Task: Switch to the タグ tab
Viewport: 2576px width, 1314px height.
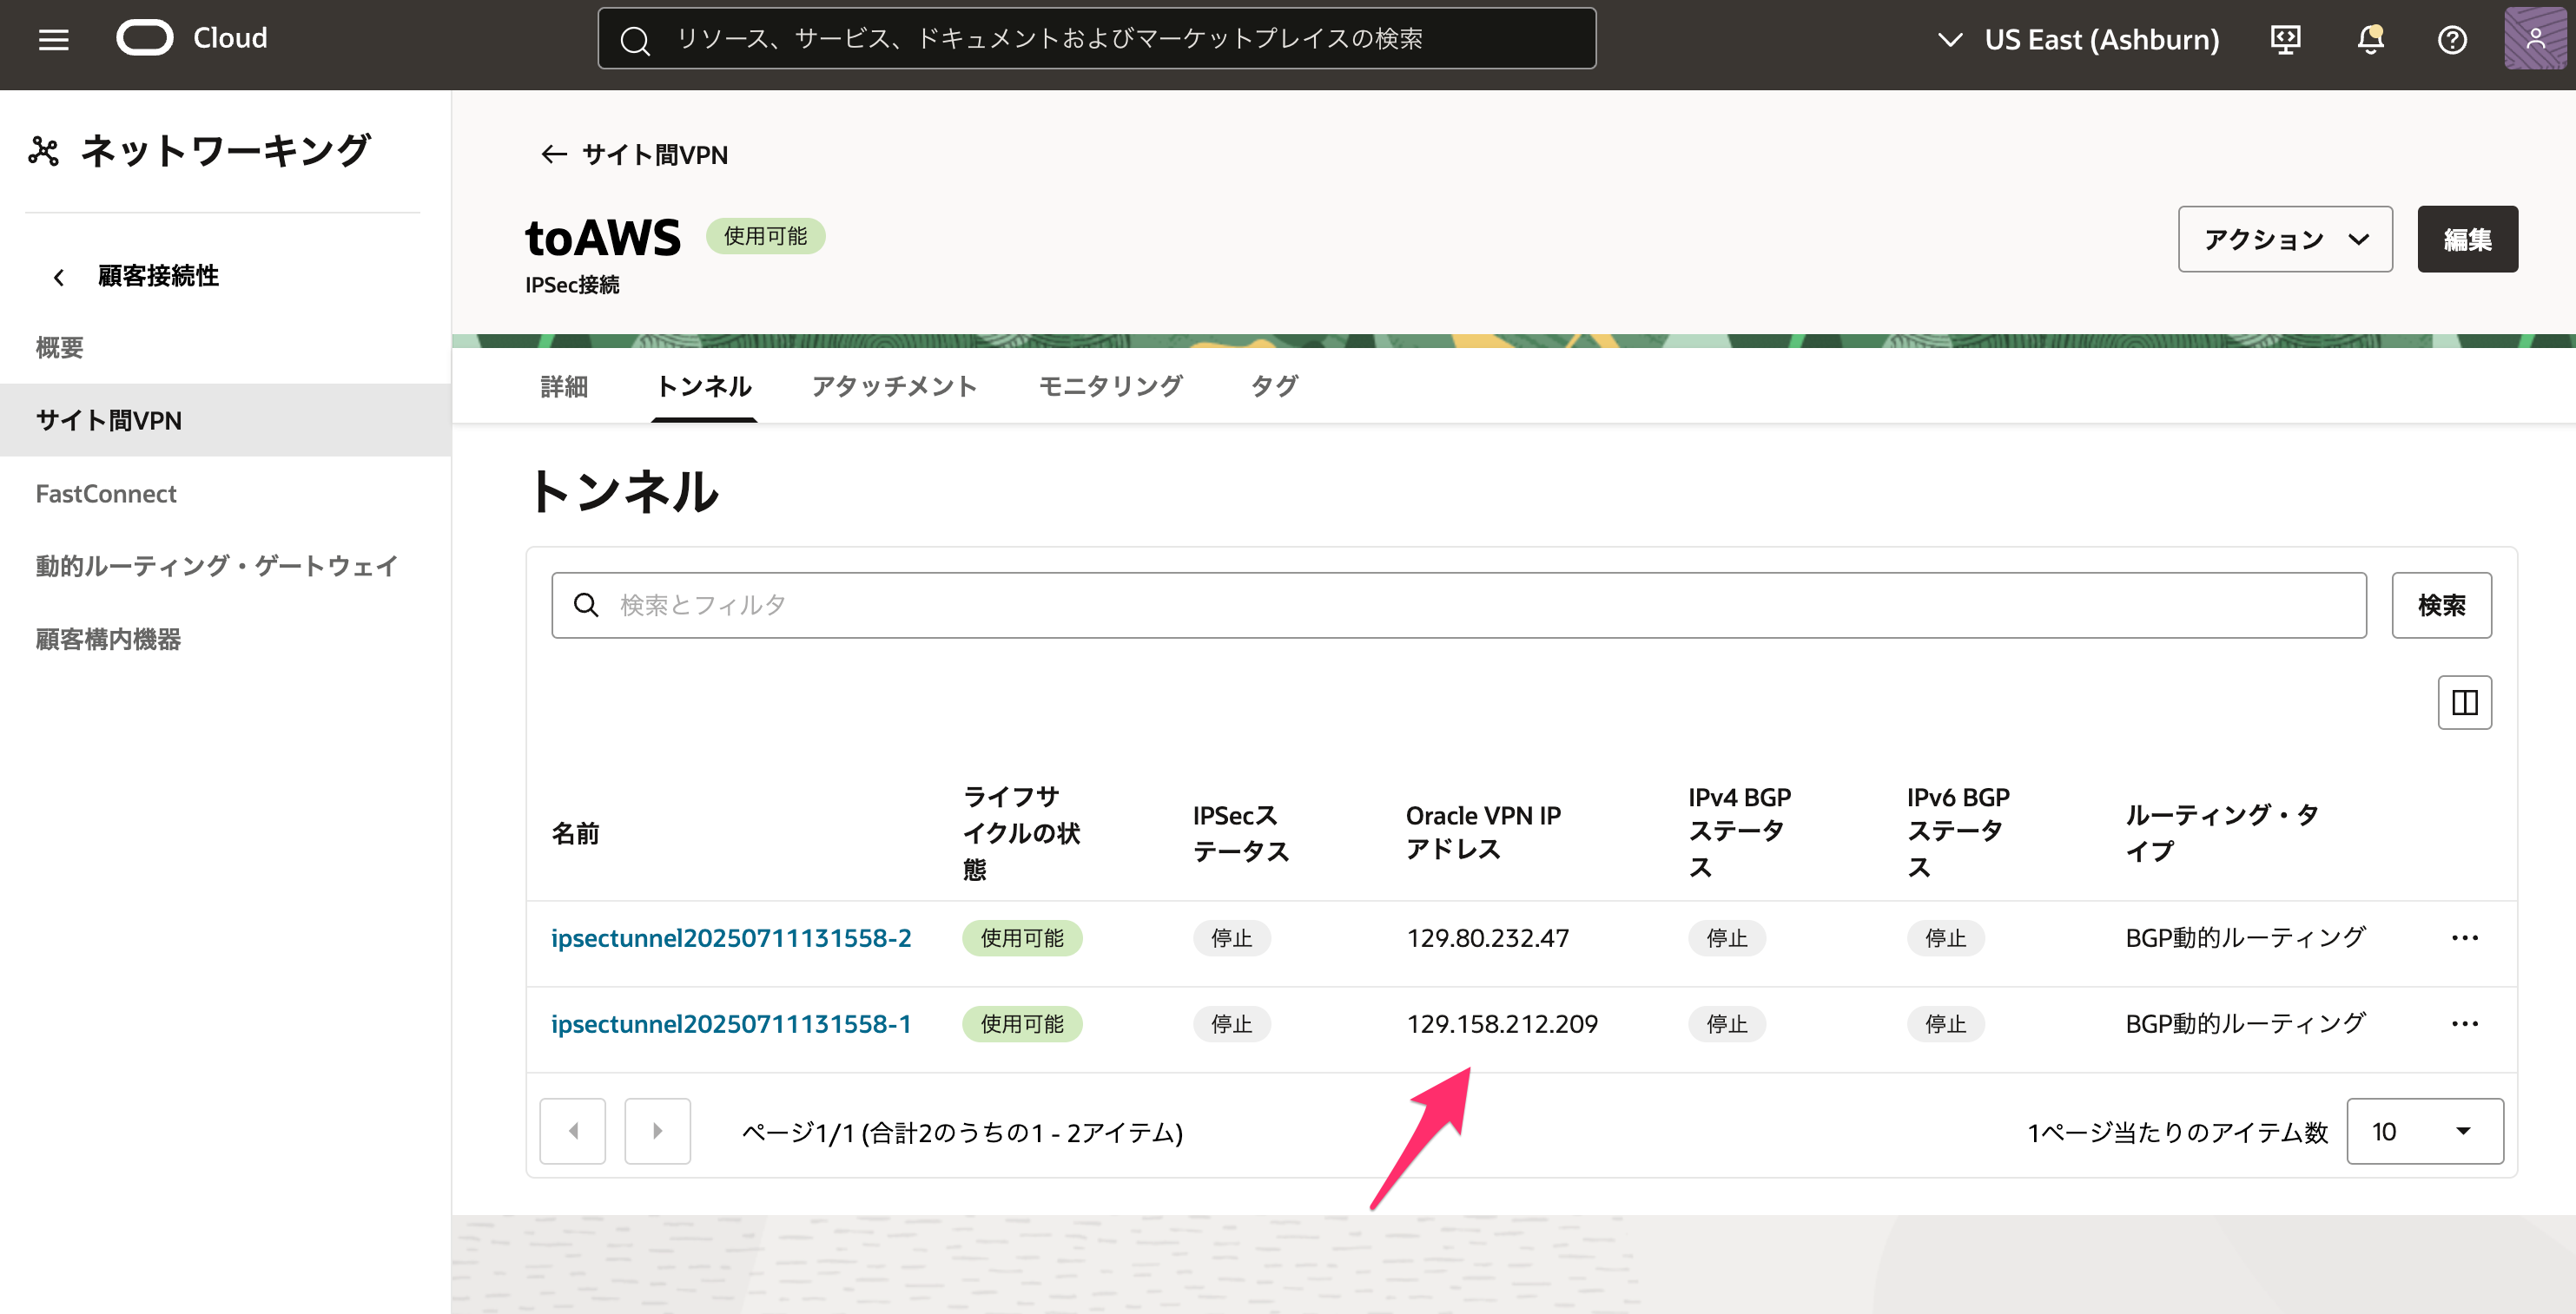Action: (x=1274, y=385)
